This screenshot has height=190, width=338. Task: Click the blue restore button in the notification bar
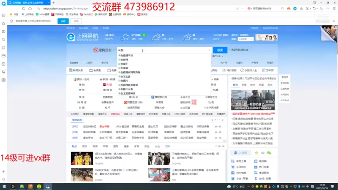(x=63, y=21)
